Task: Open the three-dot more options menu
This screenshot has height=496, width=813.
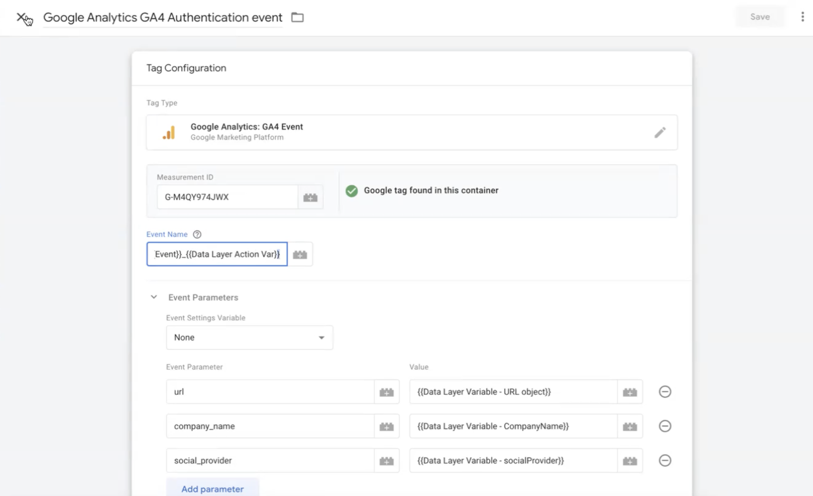Action: coord(802,17)
